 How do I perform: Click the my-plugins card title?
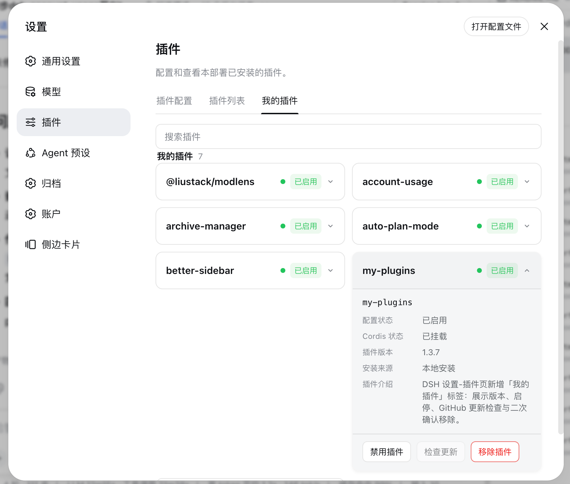tap(389, 270)
